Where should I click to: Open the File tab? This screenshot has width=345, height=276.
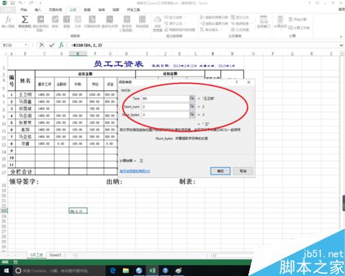coord(8,10)
